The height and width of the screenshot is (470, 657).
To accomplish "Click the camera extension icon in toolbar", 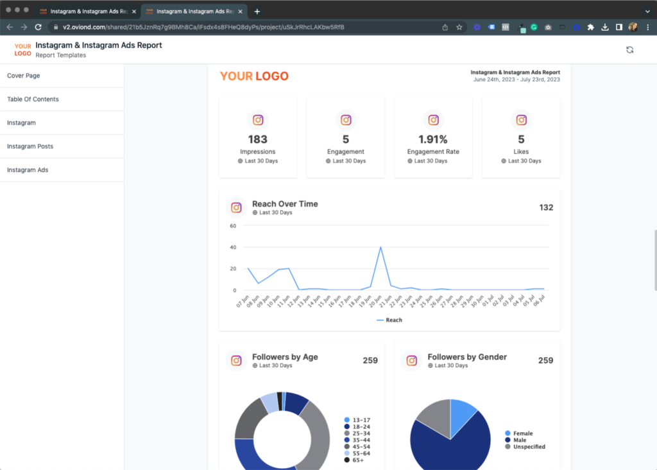I will coord(548,27).
